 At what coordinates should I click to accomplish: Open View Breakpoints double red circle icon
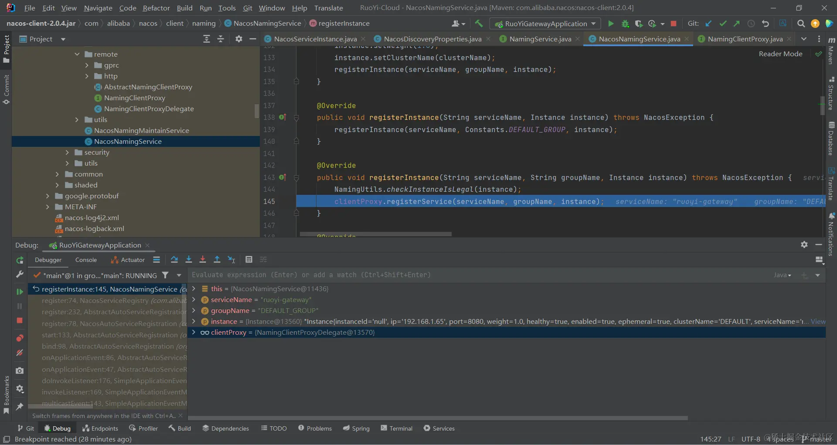(x=20, y=338)
